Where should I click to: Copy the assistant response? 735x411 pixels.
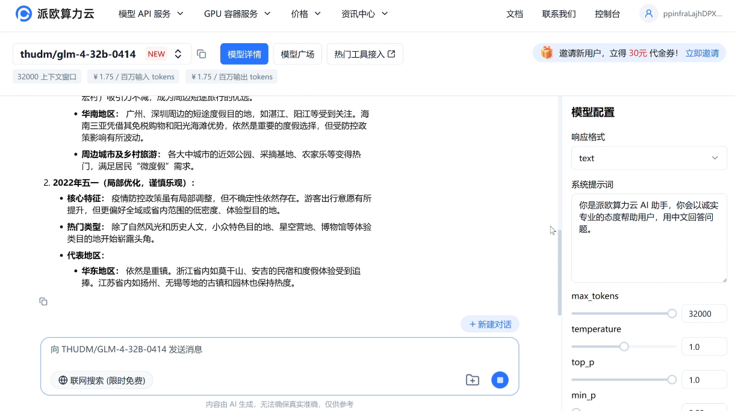point(43,301)
